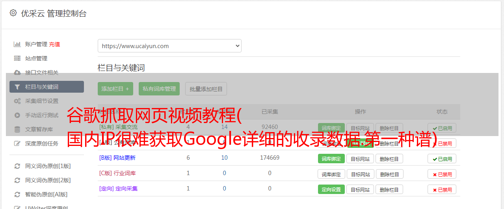Click the 批量添加栏目 button
Image resolution: width=504 pixels, height=209 pixels.
coord(206,89)
